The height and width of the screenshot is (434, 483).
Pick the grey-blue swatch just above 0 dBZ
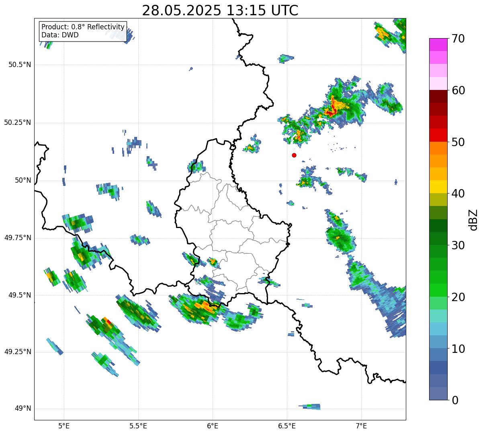pyautogui.click(x=438, y=393)
